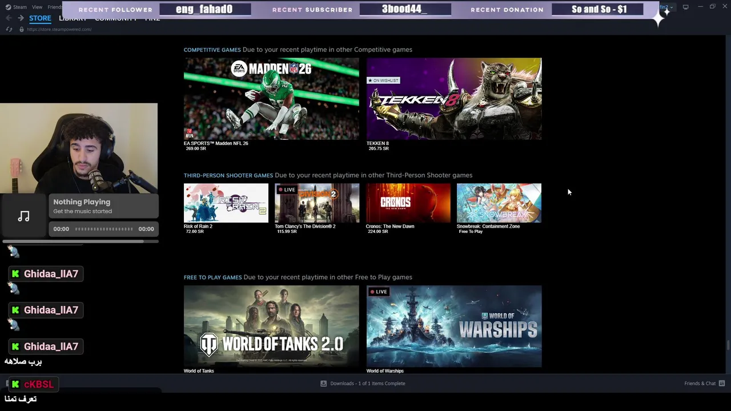The height and width of the screenshot is (411, 731).
Task: Click the music progress bar
Action: point(104,229)
